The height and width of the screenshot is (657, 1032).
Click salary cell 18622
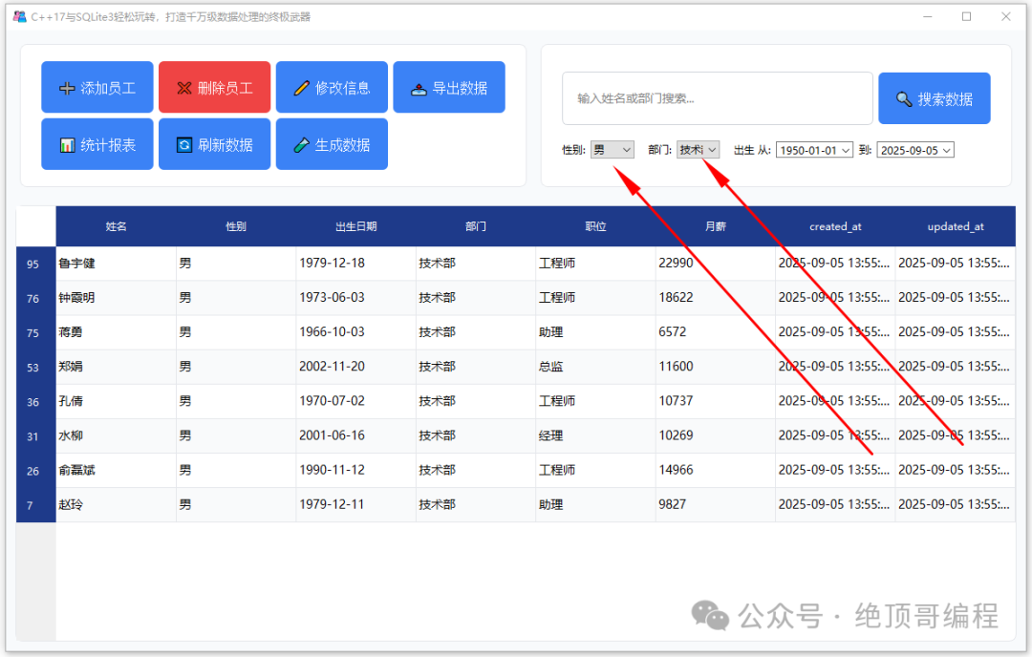coord(715,298)
